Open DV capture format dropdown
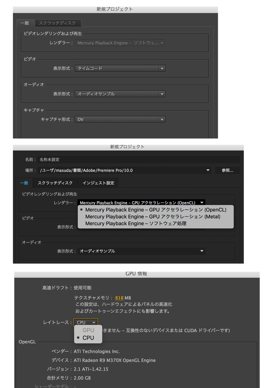 point(120,119)
